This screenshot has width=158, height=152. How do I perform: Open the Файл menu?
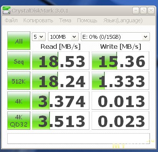point(11,20)
